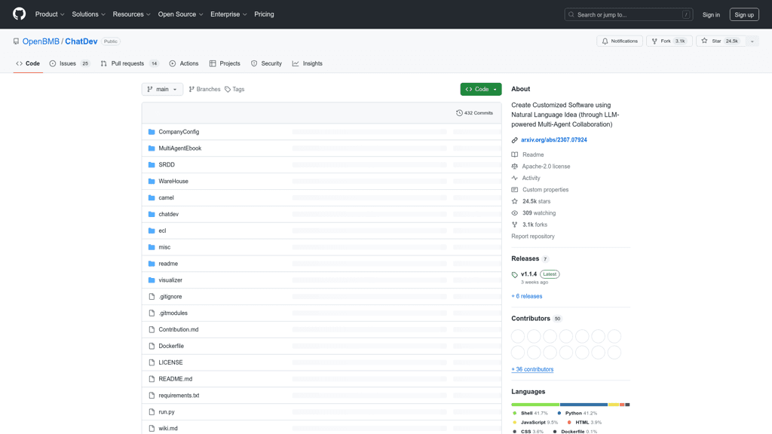Open the Tags list
Image resolution: width=772 pixels, height=434 pixels.
point(234,89)
